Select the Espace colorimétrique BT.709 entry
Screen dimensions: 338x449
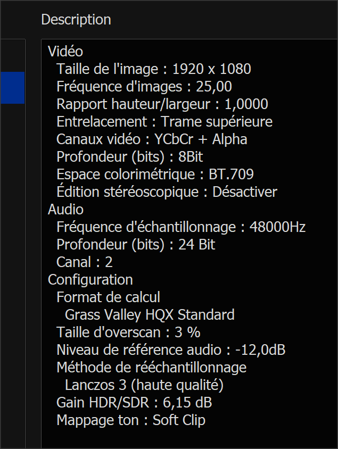(x=155, y=174)
